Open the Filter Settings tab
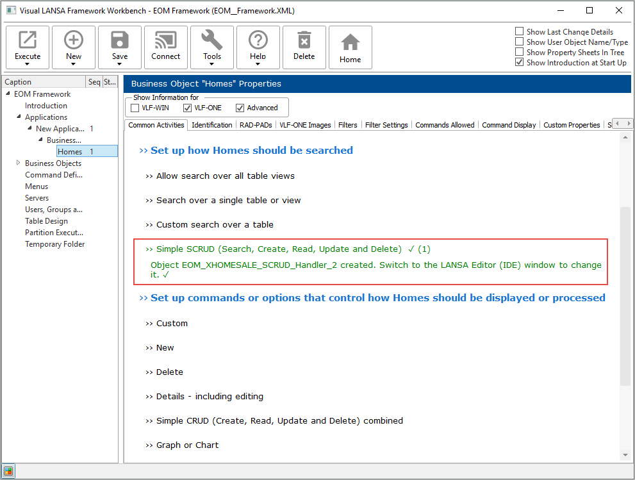This screenshot has height=480, width=635. pos(386,125)
